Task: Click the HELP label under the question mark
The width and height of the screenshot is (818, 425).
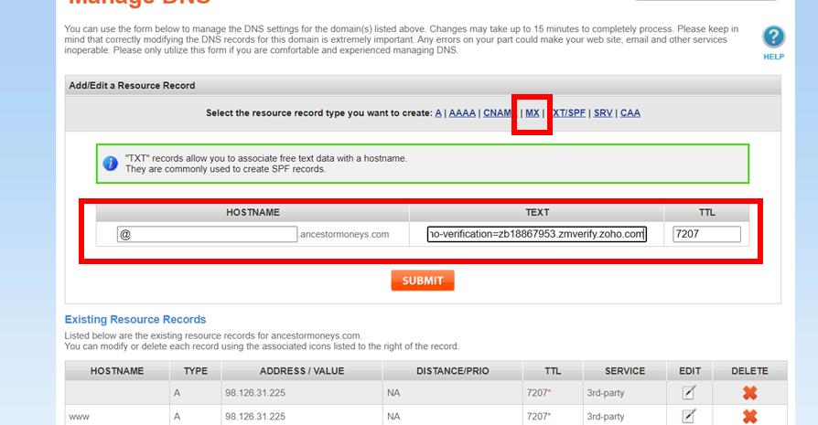Action: 773,57
